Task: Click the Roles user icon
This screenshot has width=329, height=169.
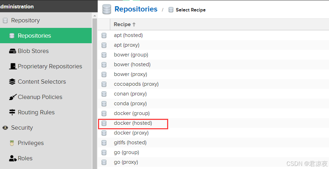Action: click(x=13, y=159)
